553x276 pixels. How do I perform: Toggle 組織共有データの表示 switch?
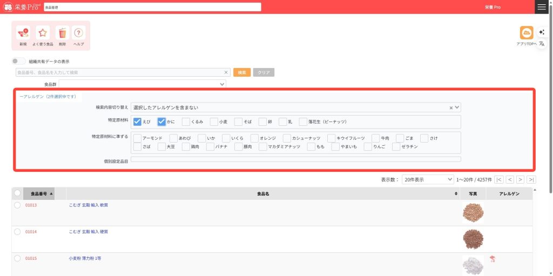(x=19, y=62)
